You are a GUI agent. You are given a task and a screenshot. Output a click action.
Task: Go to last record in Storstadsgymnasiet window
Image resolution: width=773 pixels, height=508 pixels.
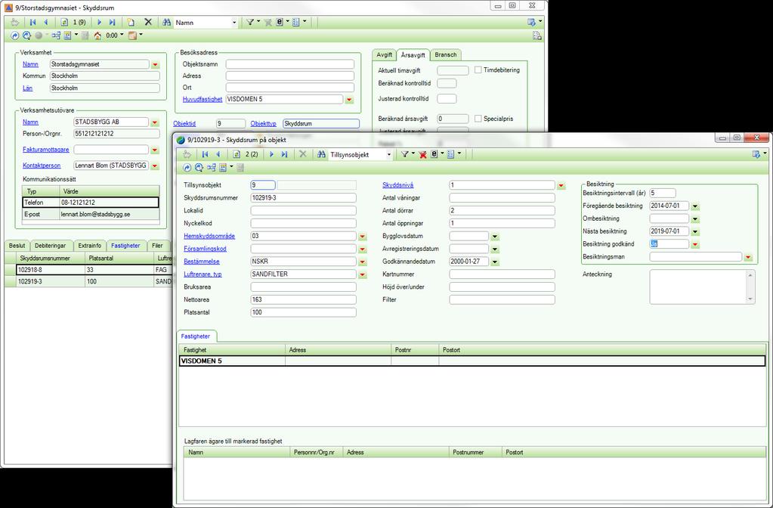[112, 22]
